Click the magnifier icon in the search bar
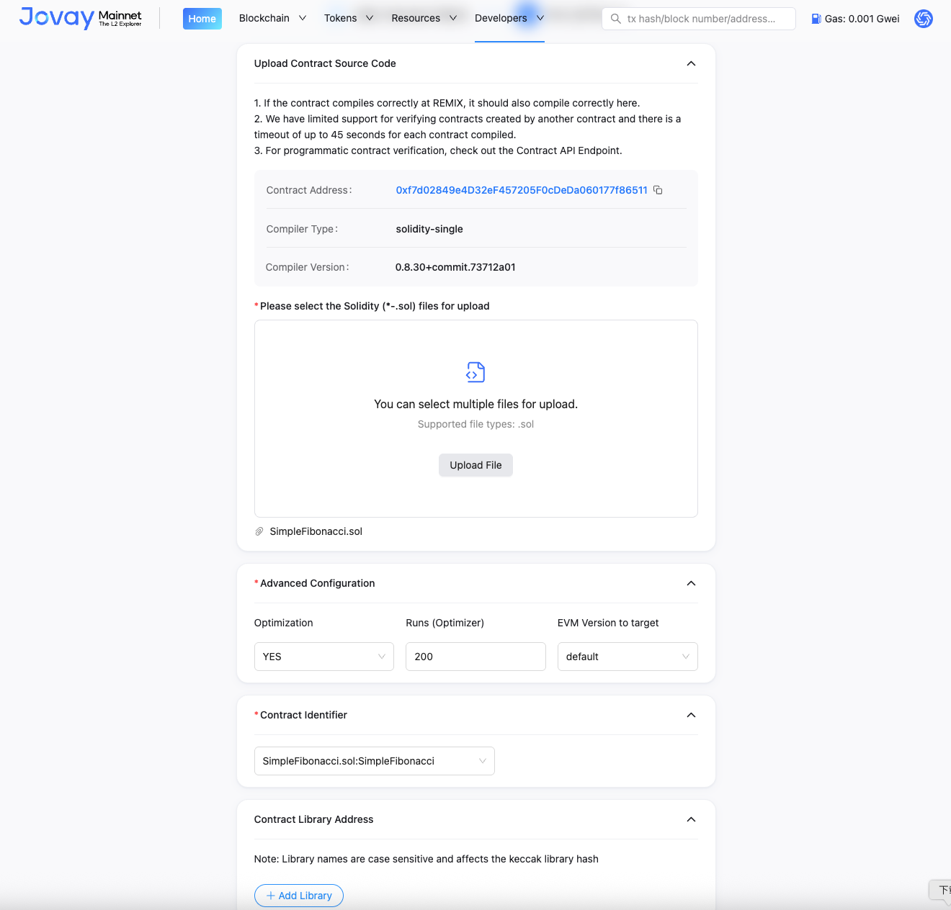 (615, 19)
